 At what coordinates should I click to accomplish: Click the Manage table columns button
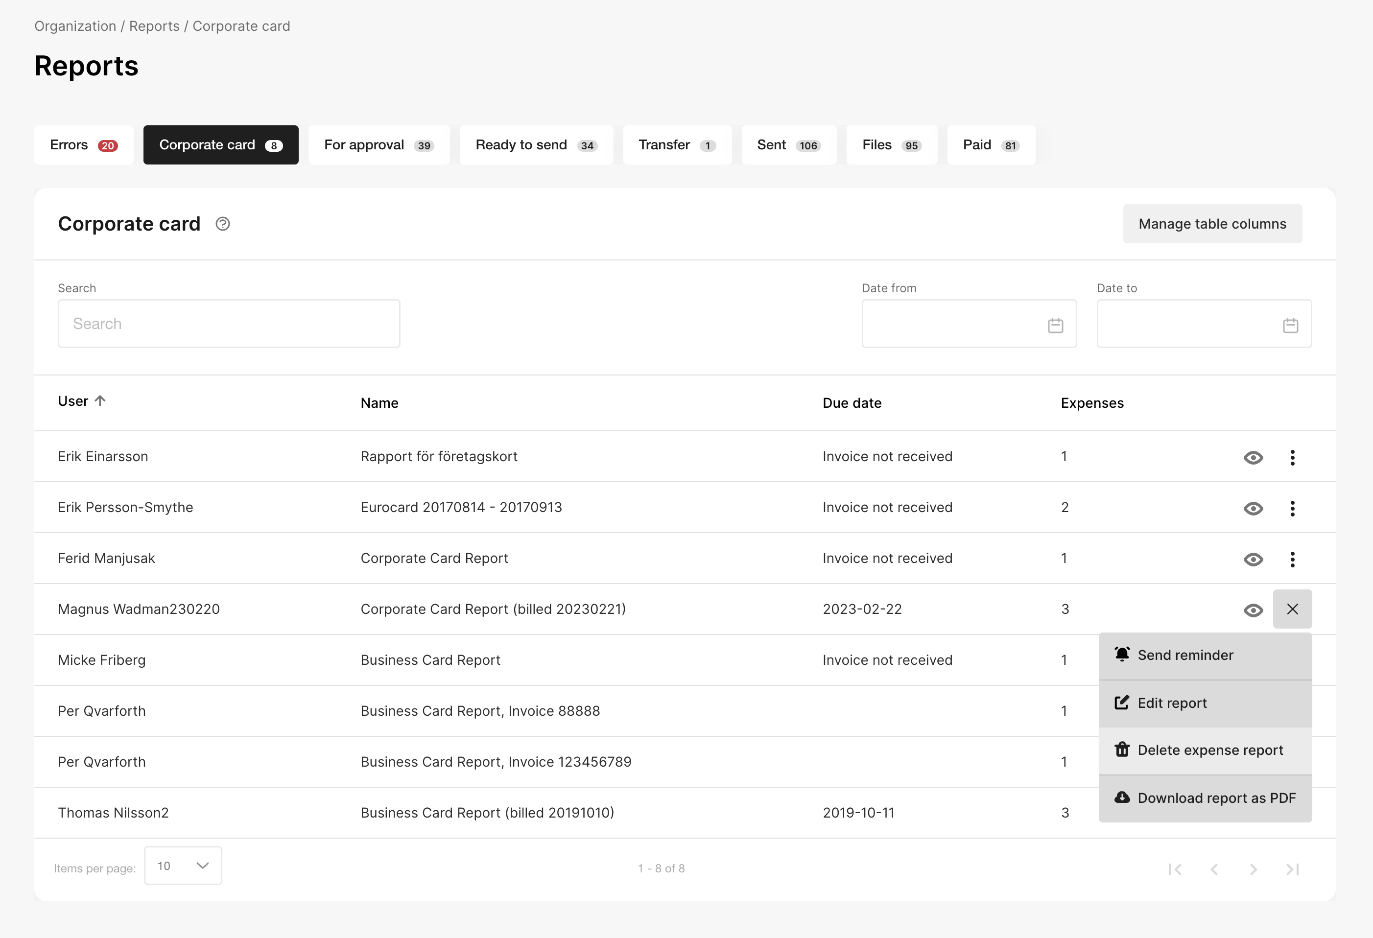coord(1212,224)
